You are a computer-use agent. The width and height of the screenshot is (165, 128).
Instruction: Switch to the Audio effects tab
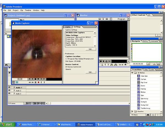[x=152, y=69]
